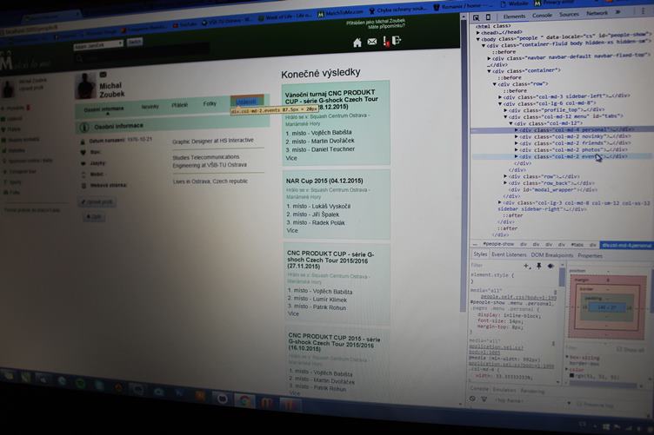
Task: Click the pin element state icon
Action: point(539,266)
